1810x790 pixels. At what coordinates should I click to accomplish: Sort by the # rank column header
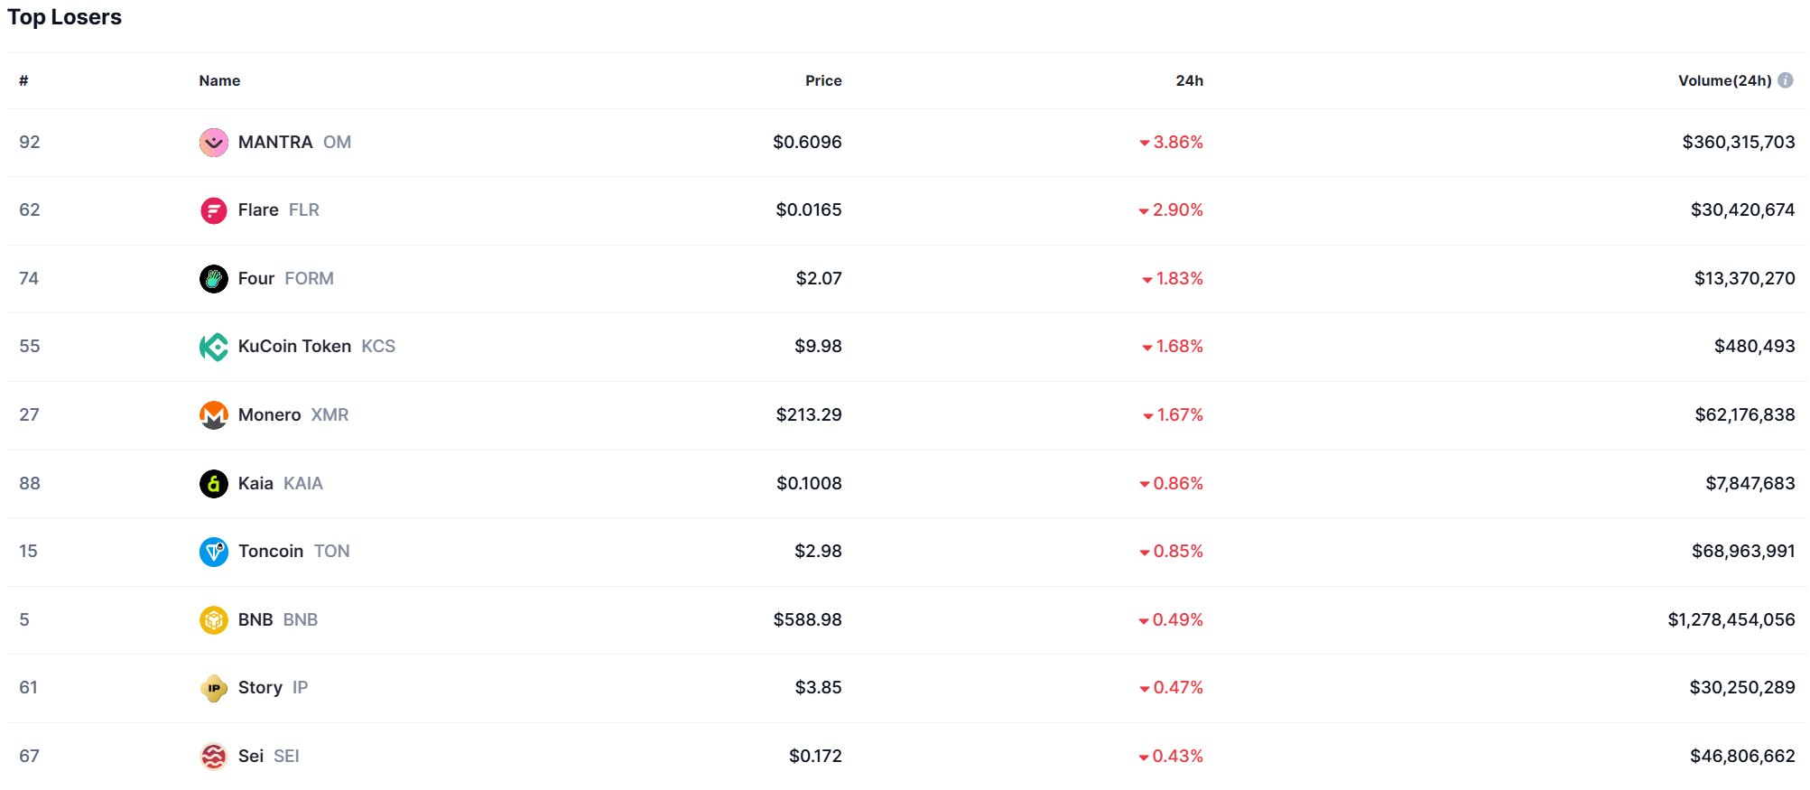[23, 81]
